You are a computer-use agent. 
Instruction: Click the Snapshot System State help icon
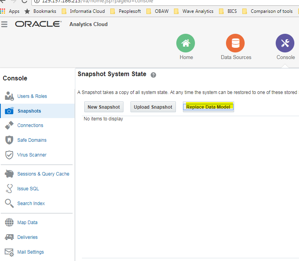point(153,75)
